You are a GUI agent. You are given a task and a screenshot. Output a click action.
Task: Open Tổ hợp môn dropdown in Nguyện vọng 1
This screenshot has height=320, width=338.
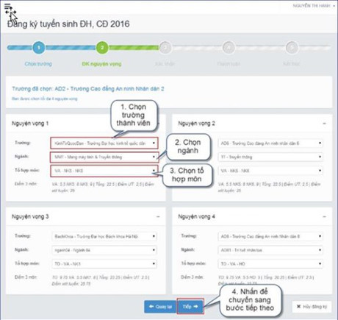[104, 171]
